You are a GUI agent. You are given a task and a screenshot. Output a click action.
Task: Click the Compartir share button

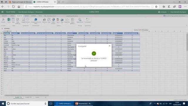pos(162,12)
